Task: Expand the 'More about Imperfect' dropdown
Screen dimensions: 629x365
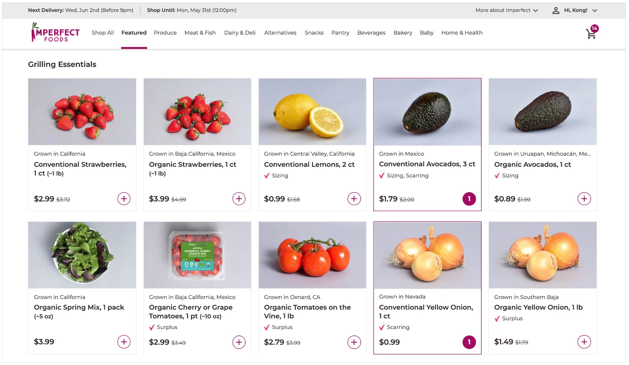Action: click(506, 10)
